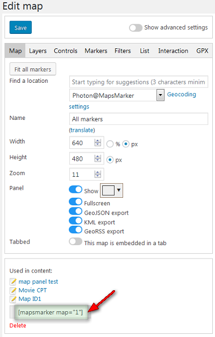
Task: Click edit pencil icon beside Map ID1
Action: [13, 299]
